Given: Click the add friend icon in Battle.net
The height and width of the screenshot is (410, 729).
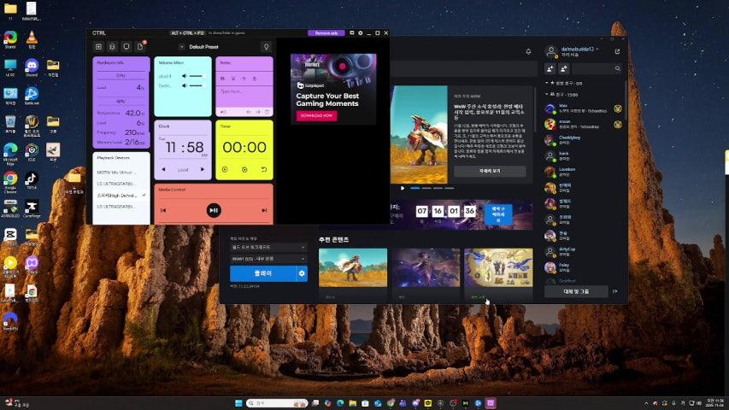Looking at the screenshot, I should click(550, 68).
